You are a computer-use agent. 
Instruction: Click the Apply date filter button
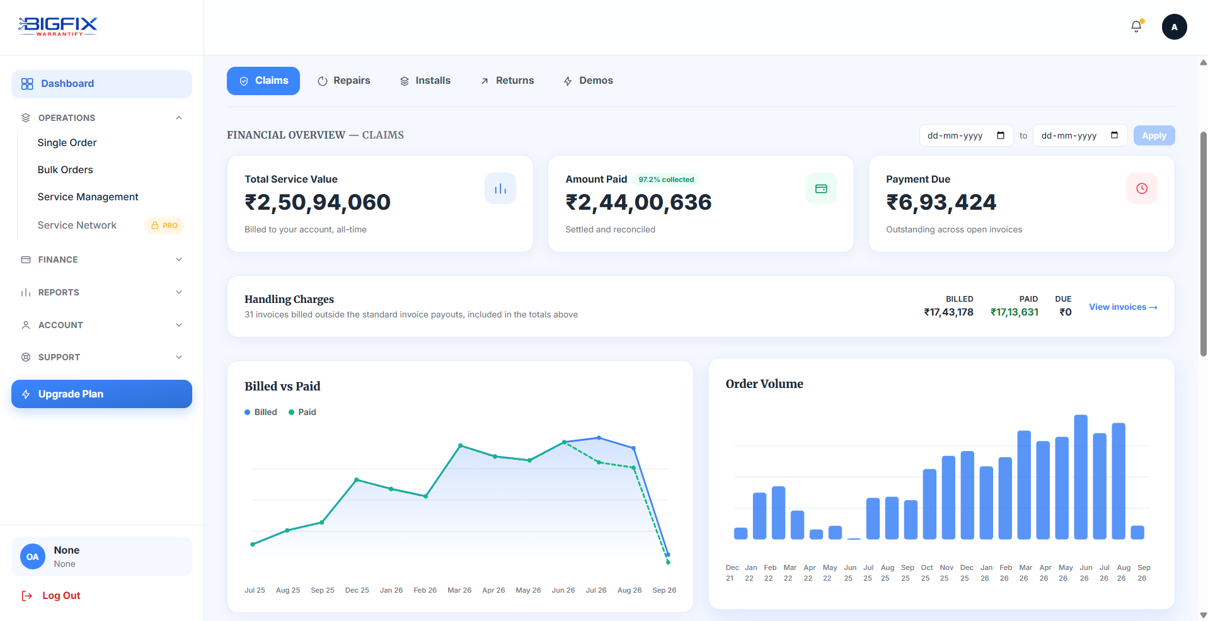1154,135
